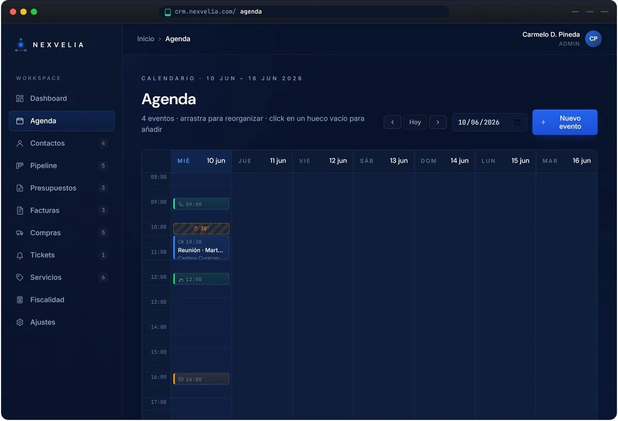The width and height of the screenshot is (618, 421).
Task: Click the Nexvelia logo icon
Action: [21, 45]
